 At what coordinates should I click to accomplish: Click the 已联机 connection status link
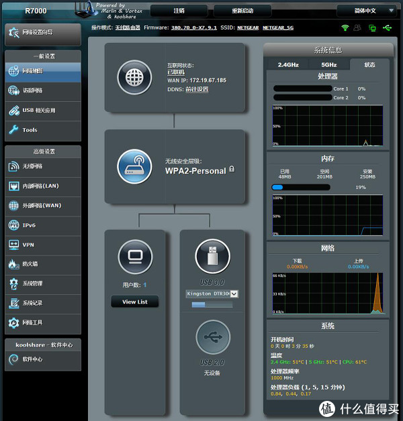176,72
